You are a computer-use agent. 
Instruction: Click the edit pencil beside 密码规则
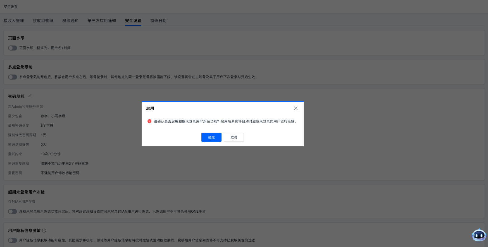click(x=30, y=96)
